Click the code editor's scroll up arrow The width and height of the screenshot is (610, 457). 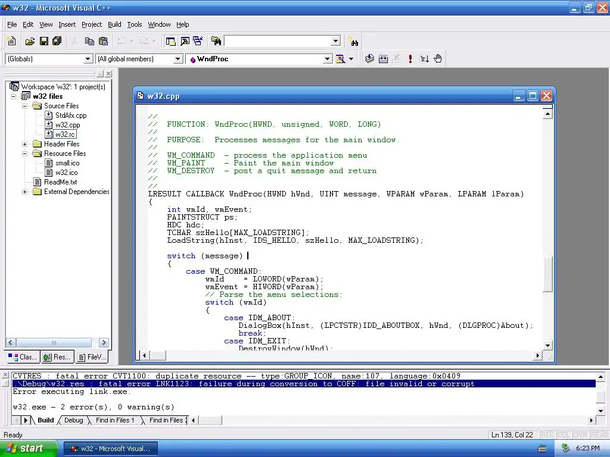click(x=547, y=114)
